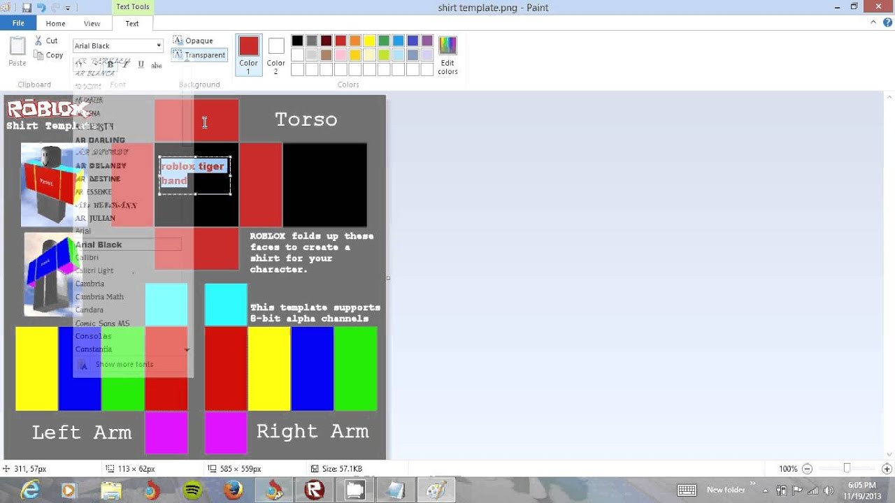Click the zoom out minus button
This screenshot has height=503, width=895.
coord(808,469)
